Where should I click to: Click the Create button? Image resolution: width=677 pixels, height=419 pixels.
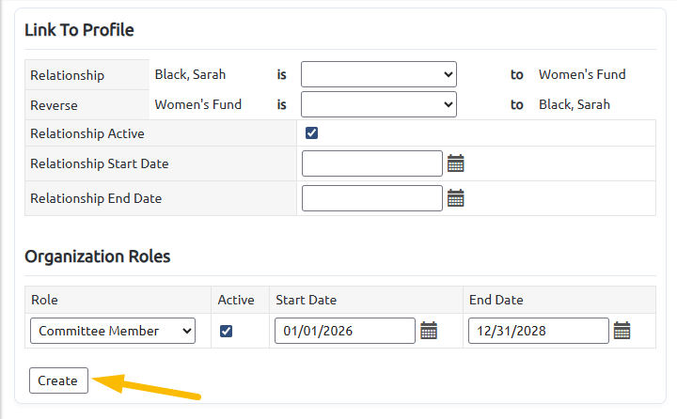pyautogui.click(x=58, y=380)
